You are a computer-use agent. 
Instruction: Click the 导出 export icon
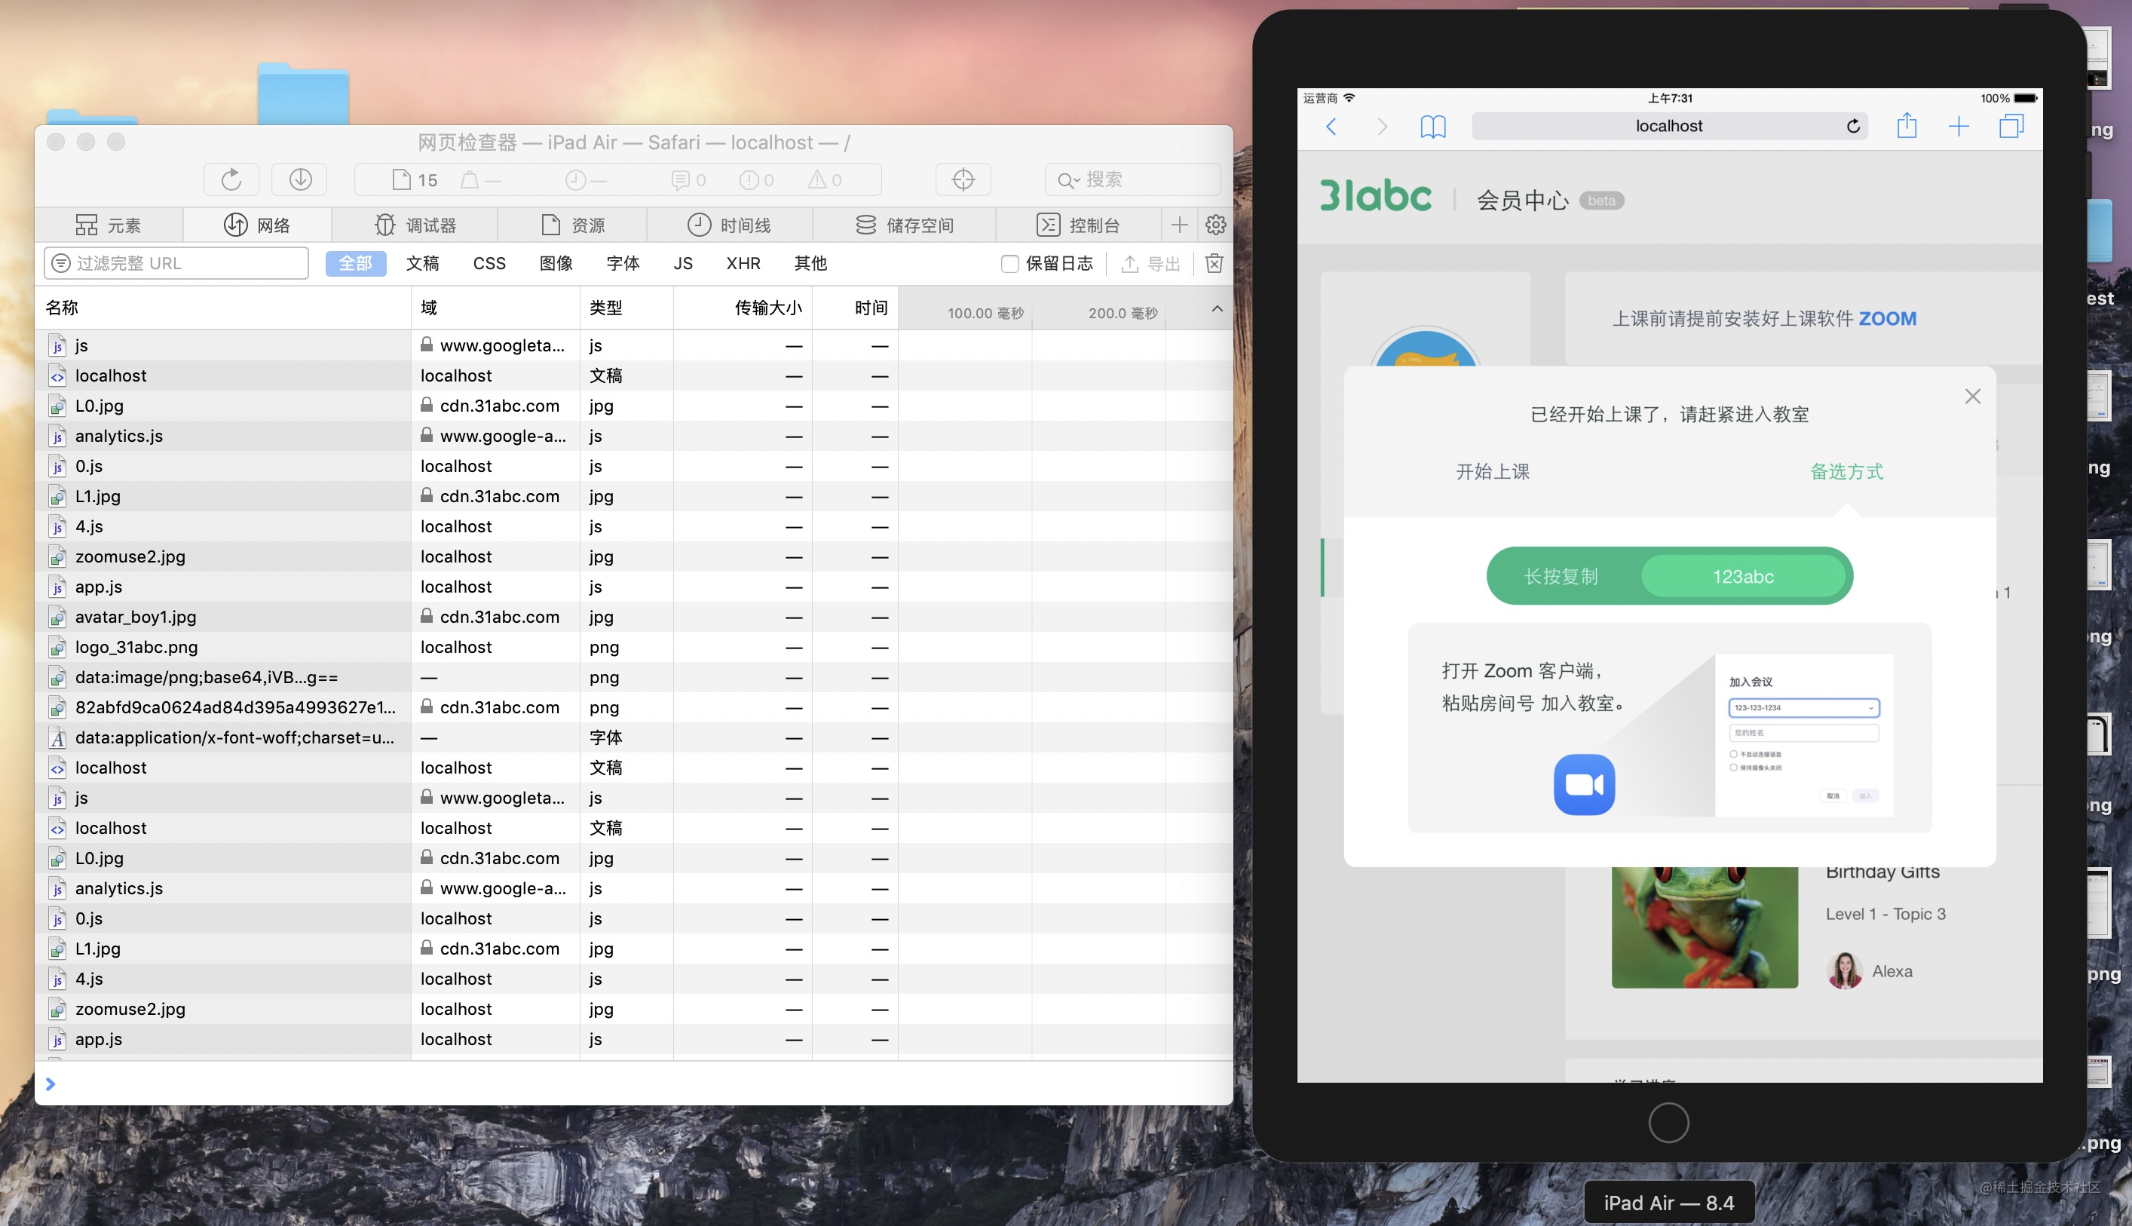pos(1132,262)
